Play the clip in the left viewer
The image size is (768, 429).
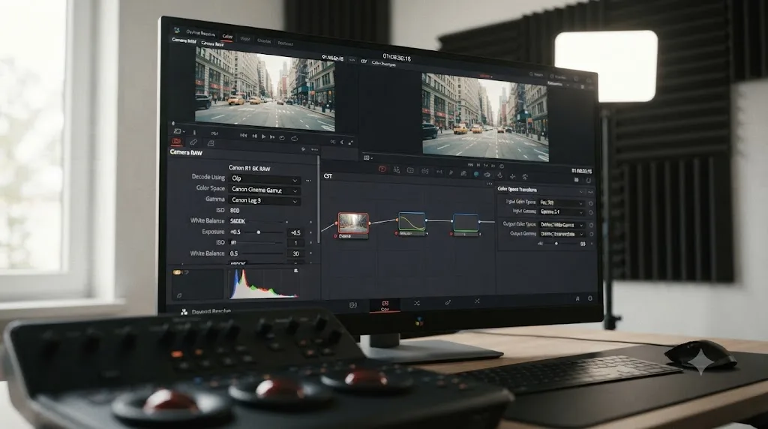(x=263, y=136)
